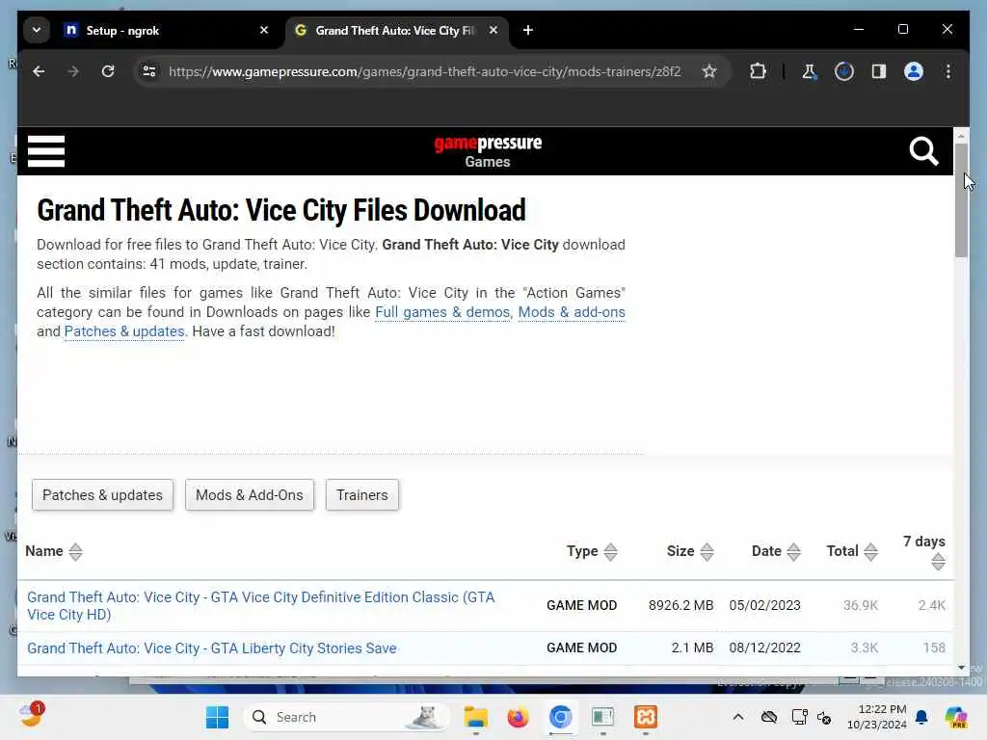Follow the Patches & updates text link
This screenshot has height=740, width=987.
124,331
